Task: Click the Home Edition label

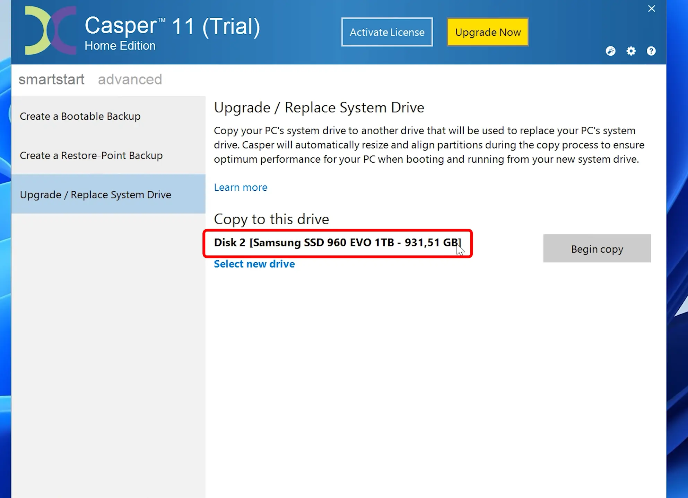Action: pos(120,46)
